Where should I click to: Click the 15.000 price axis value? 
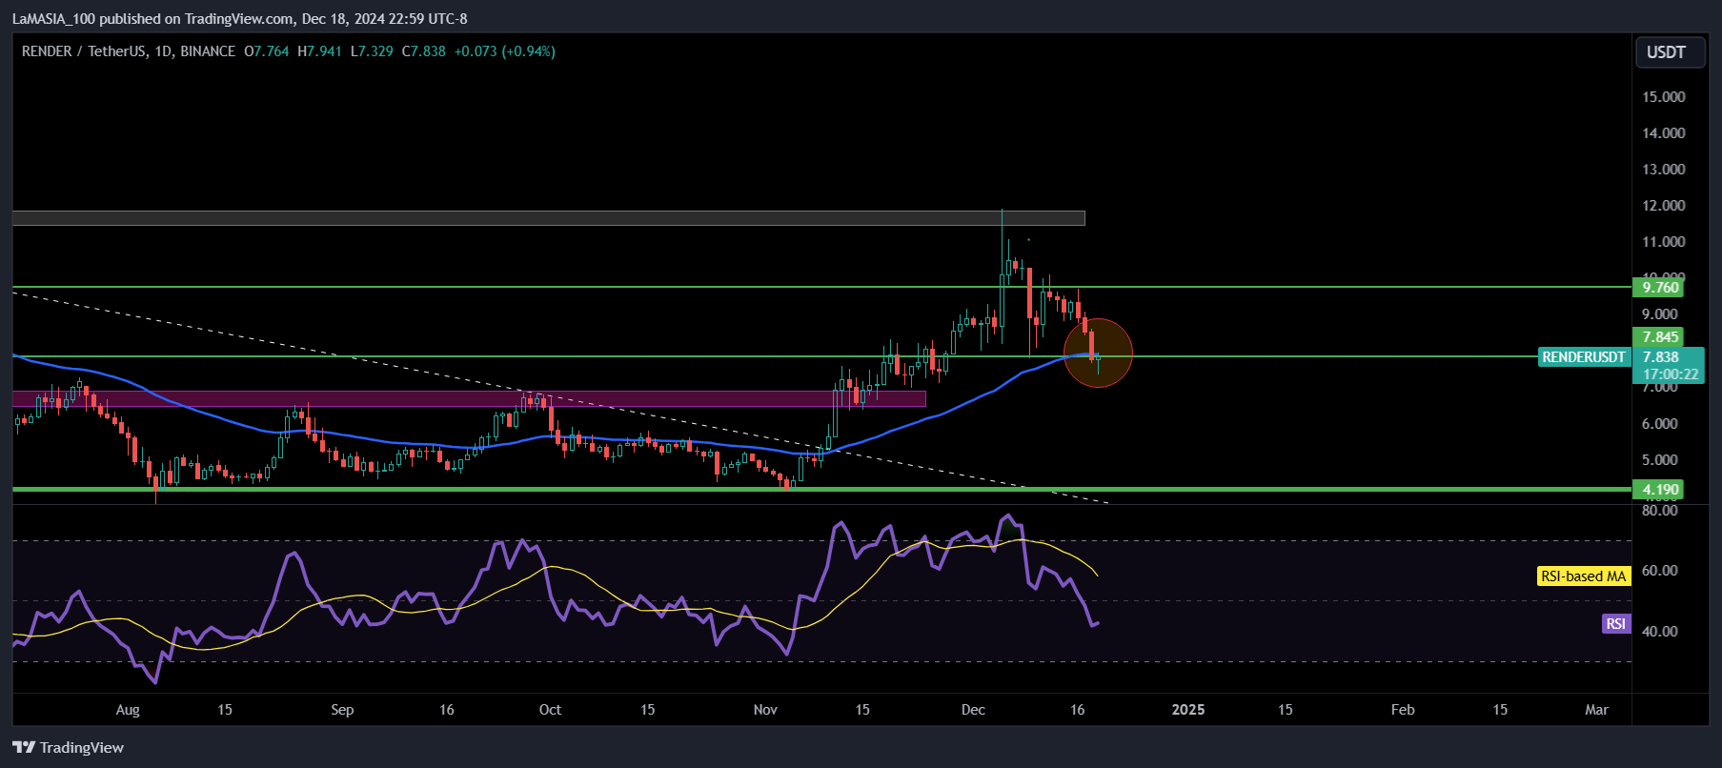1663,97
